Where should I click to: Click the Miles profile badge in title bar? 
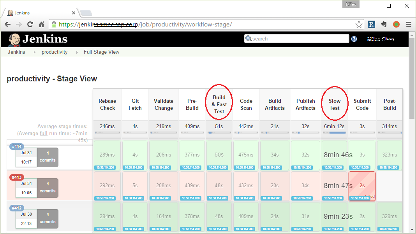pos(351,4)
